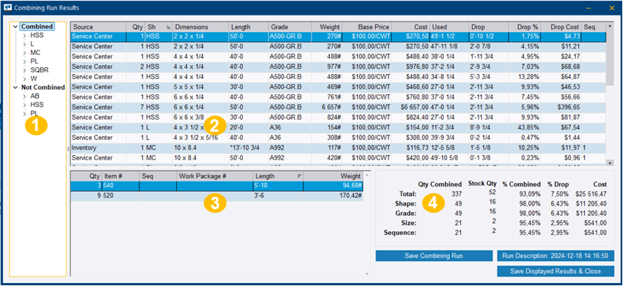Viewport: 623px width, 286px height.
Task: Collapse the Combined tree node
Action: (15, 26)
